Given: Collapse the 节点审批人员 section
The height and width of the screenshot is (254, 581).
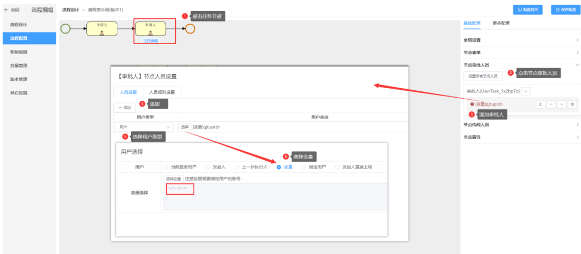Looking at the screenshot, I should pyautogui.click(x=521, y=65).
